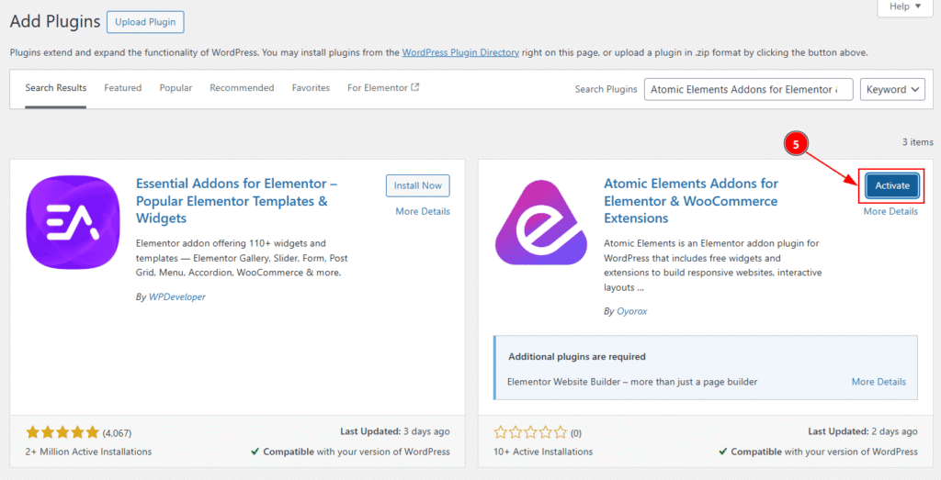Click the Elementor Website Builder requirement text
The height and width of the screenshot is (480, 941).
(632, 382)
